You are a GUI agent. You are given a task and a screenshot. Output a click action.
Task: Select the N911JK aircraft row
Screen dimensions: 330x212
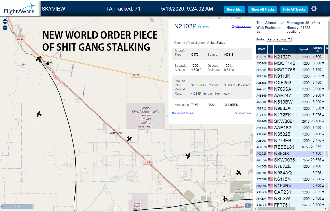click(292, 76)
